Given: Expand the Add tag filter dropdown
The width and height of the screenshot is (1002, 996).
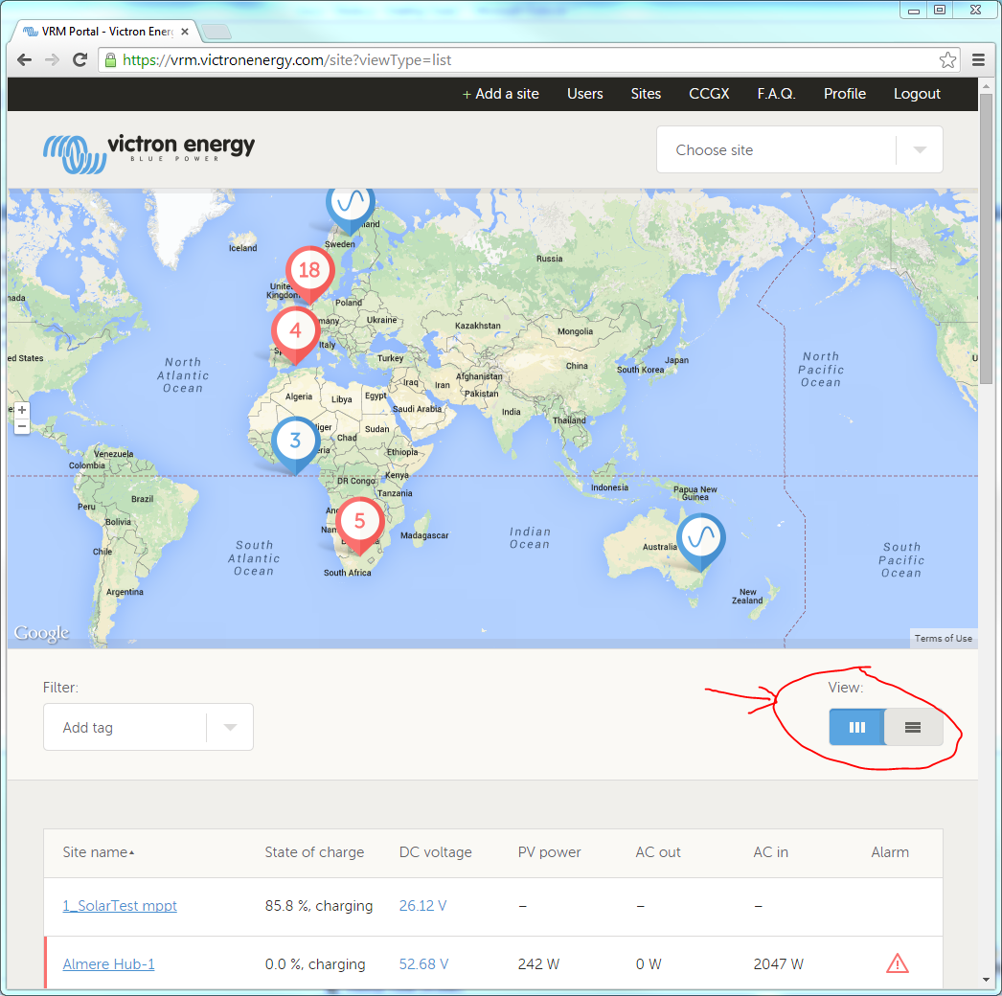Looking at the screenshot, I should click(x=230, y=728).
